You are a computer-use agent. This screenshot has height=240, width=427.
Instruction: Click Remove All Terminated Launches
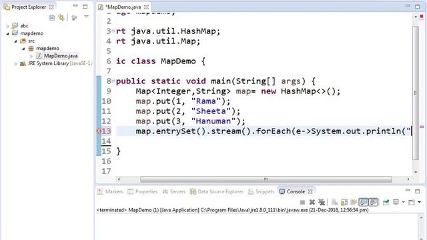coord(322,202)
